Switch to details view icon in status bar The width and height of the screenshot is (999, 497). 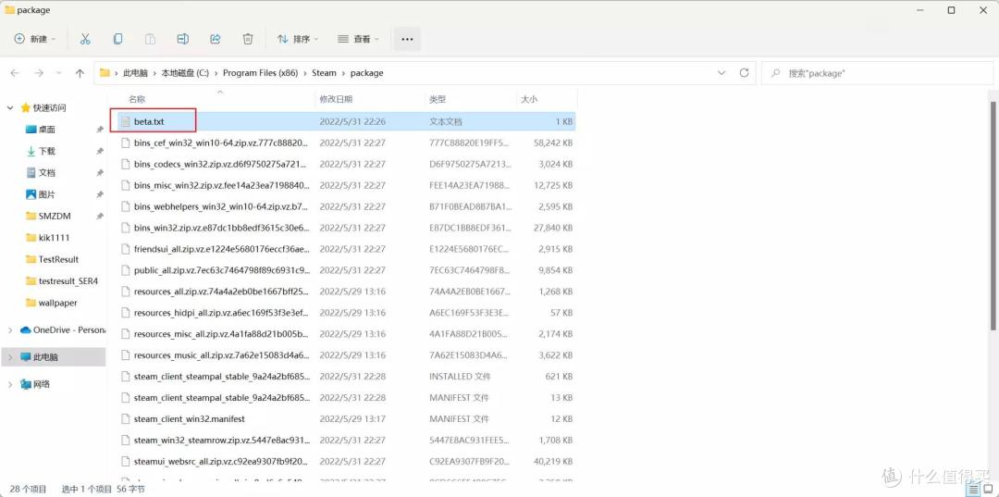pos(973,489)
